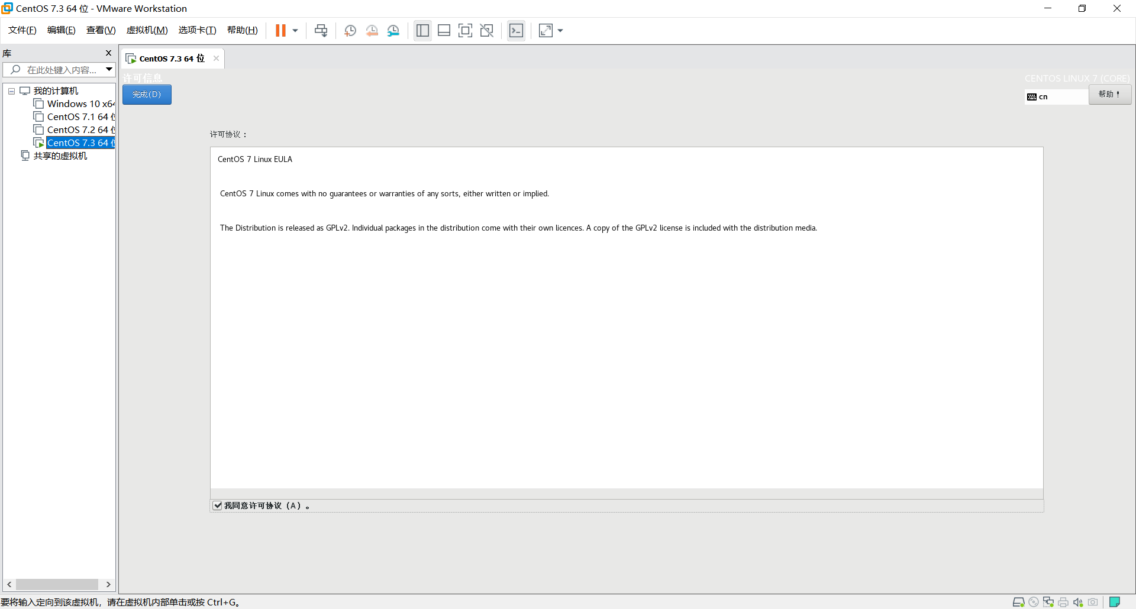Select the 共享的虚拟机 tree item
This screenshot has width=1136, height=609.
click(x=60, y=156)
